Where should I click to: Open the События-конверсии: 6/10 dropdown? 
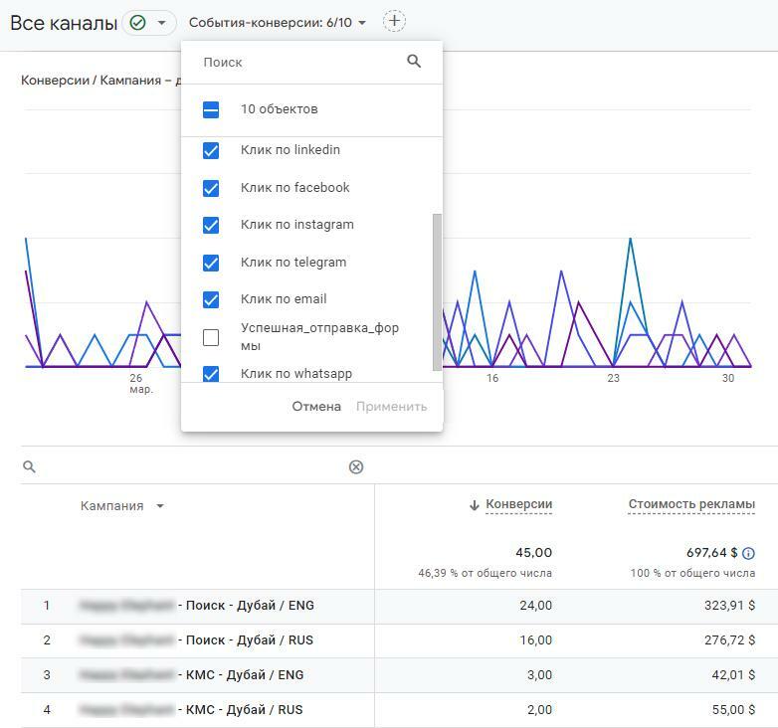coord(278,22)
